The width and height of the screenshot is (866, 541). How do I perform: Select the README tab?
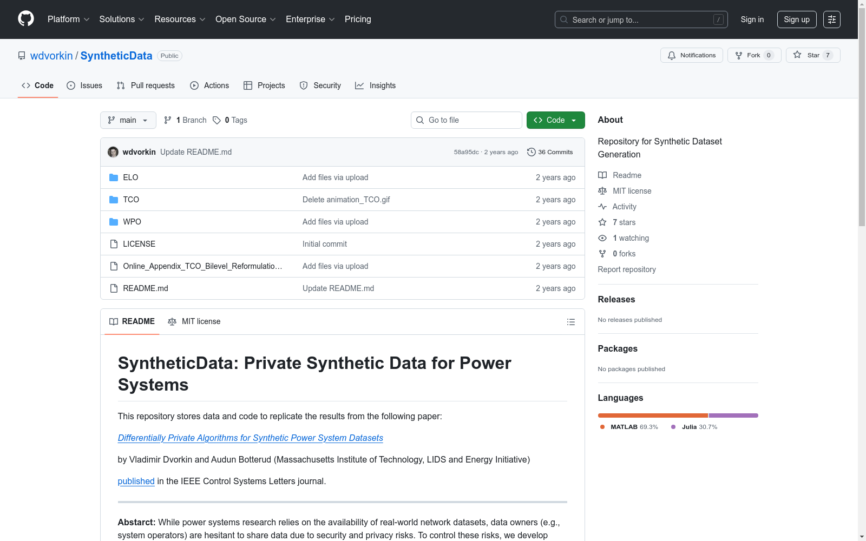[x=132, y=321]
